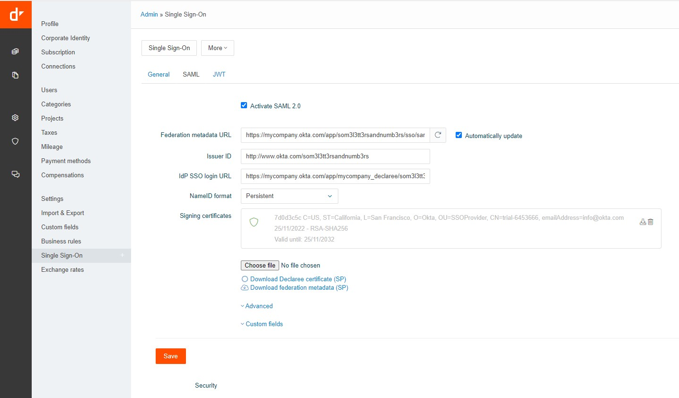The height and width of the screenshot is (398, 679).
Task: Click Download federation metadata (SP) link
Action: click(x=299, y=288)
